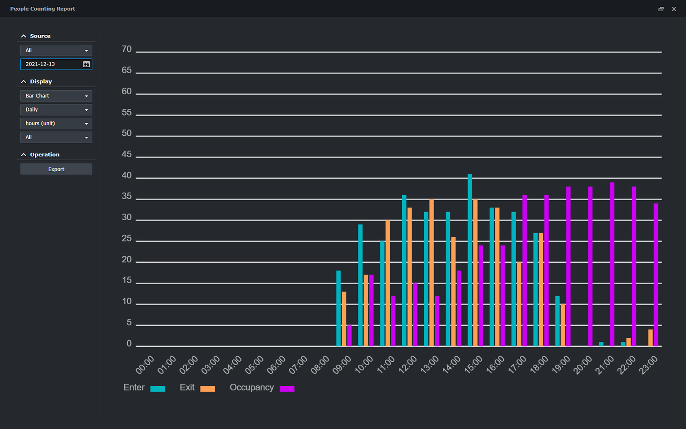Click the restore window icon in title bar

661,9
